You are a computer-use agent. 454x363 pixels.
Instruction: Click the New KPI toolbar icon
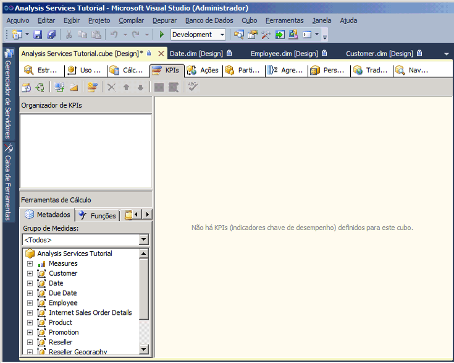(93, 87)
